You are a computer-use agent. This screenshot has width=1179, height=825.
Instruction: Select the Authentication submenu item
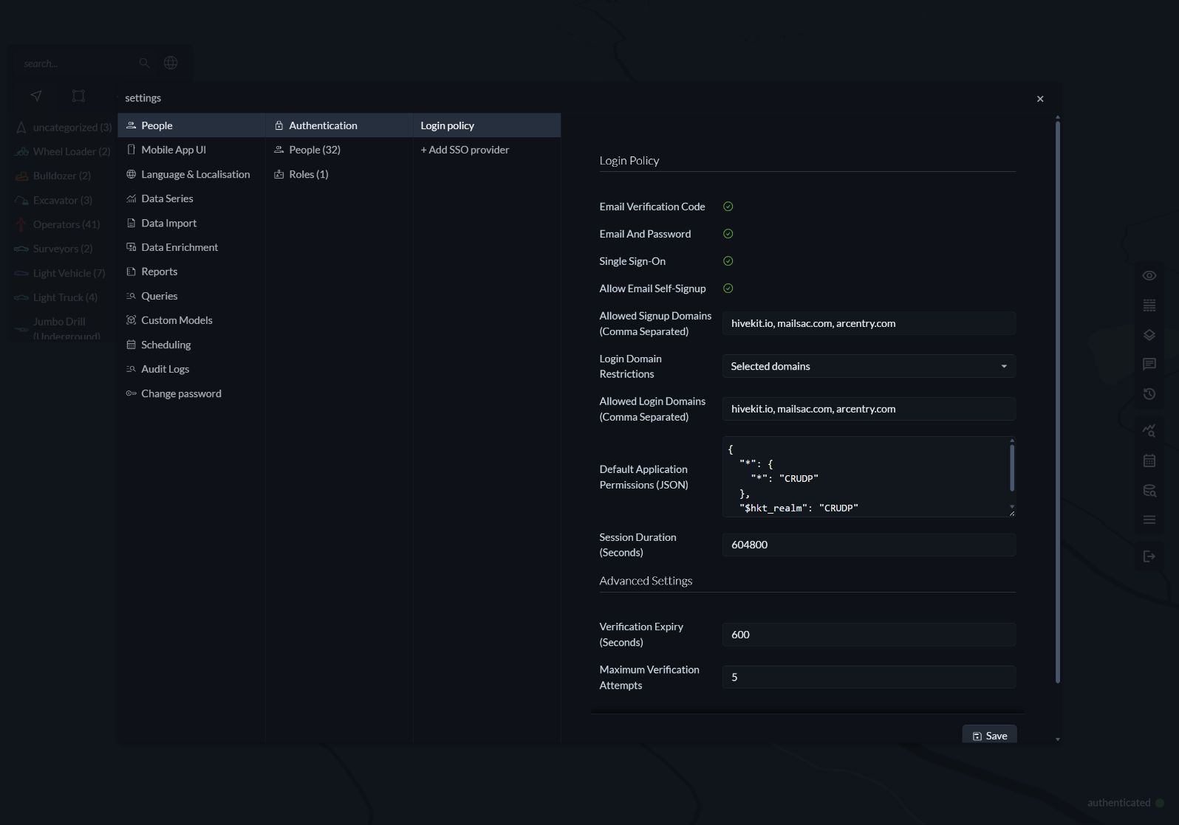coord(339,125)
